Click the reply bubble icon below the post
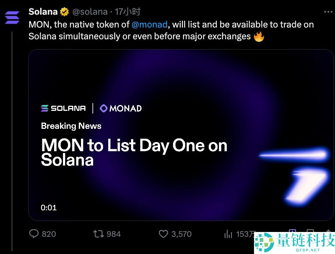The height and width of the screenshot is (254, 335). tap(34, 234)
